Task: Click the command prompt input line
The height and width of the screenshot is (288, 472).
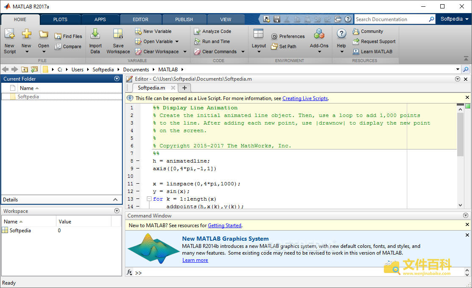Action: [303, 272]
